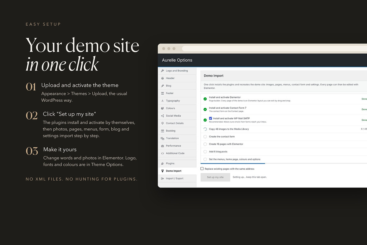The width and height of the screenshot is (367, 245).
Task: Click the empty circle beside Add 6 blog posts
Action: (x=205, y=152)
